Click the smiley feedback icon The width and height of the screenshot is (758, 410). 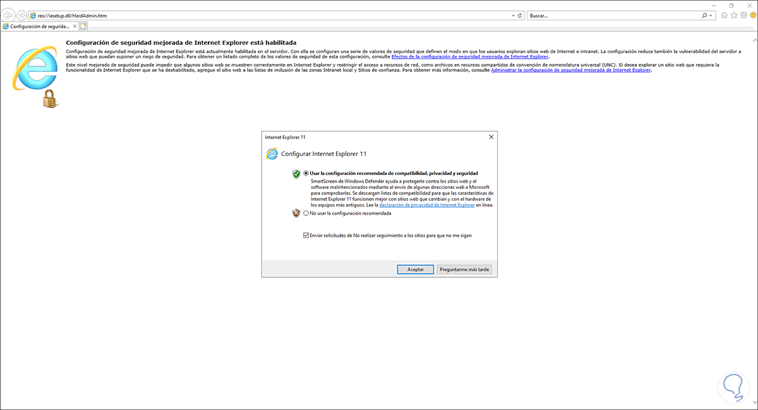point(752,15)
